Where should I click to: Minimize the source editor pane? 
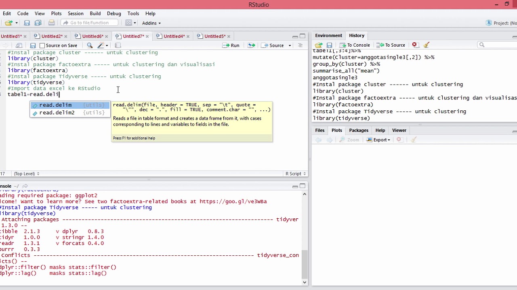[295, 37]
